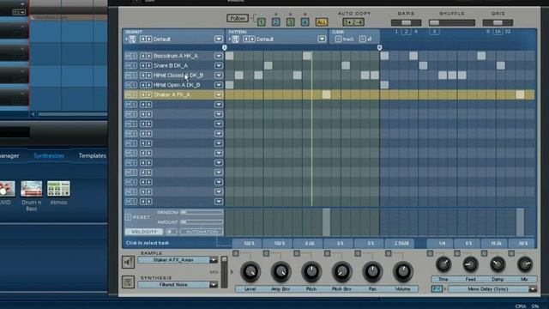Open the drumkit load/save icon
Screen dimensions: 549x309
pos(132,39)
